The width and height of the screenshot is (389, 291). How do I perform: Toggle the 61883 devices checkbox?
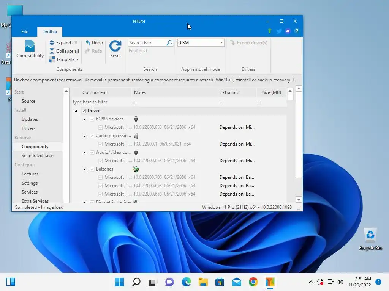coord(92,119)
